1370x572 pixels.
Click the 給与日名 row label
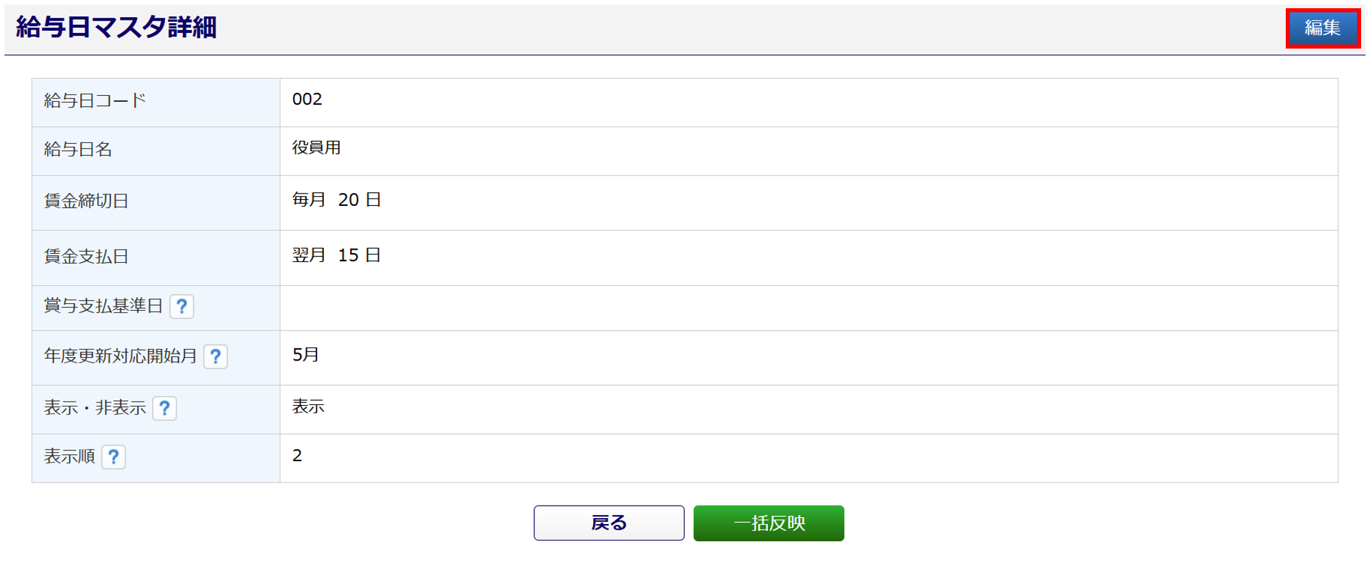point(78,150)
